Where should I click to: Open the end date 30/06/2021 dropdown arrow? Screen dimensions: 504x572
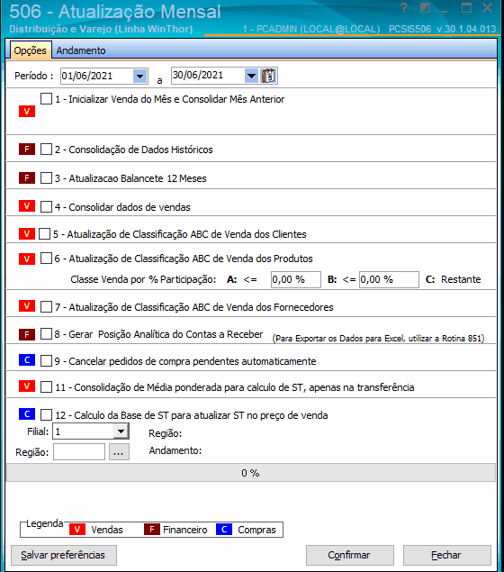251,76
